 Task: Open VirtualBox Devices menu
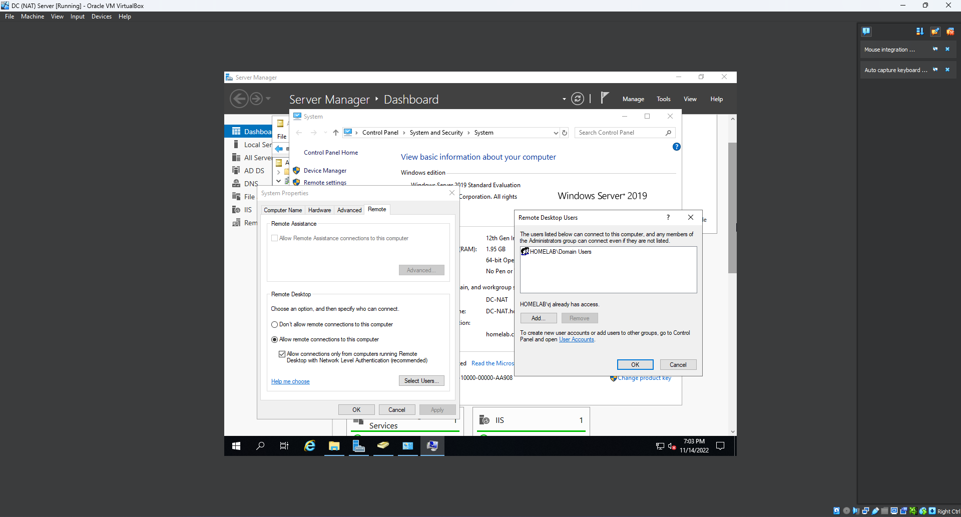pyautogui.click(x=102, y=17)
